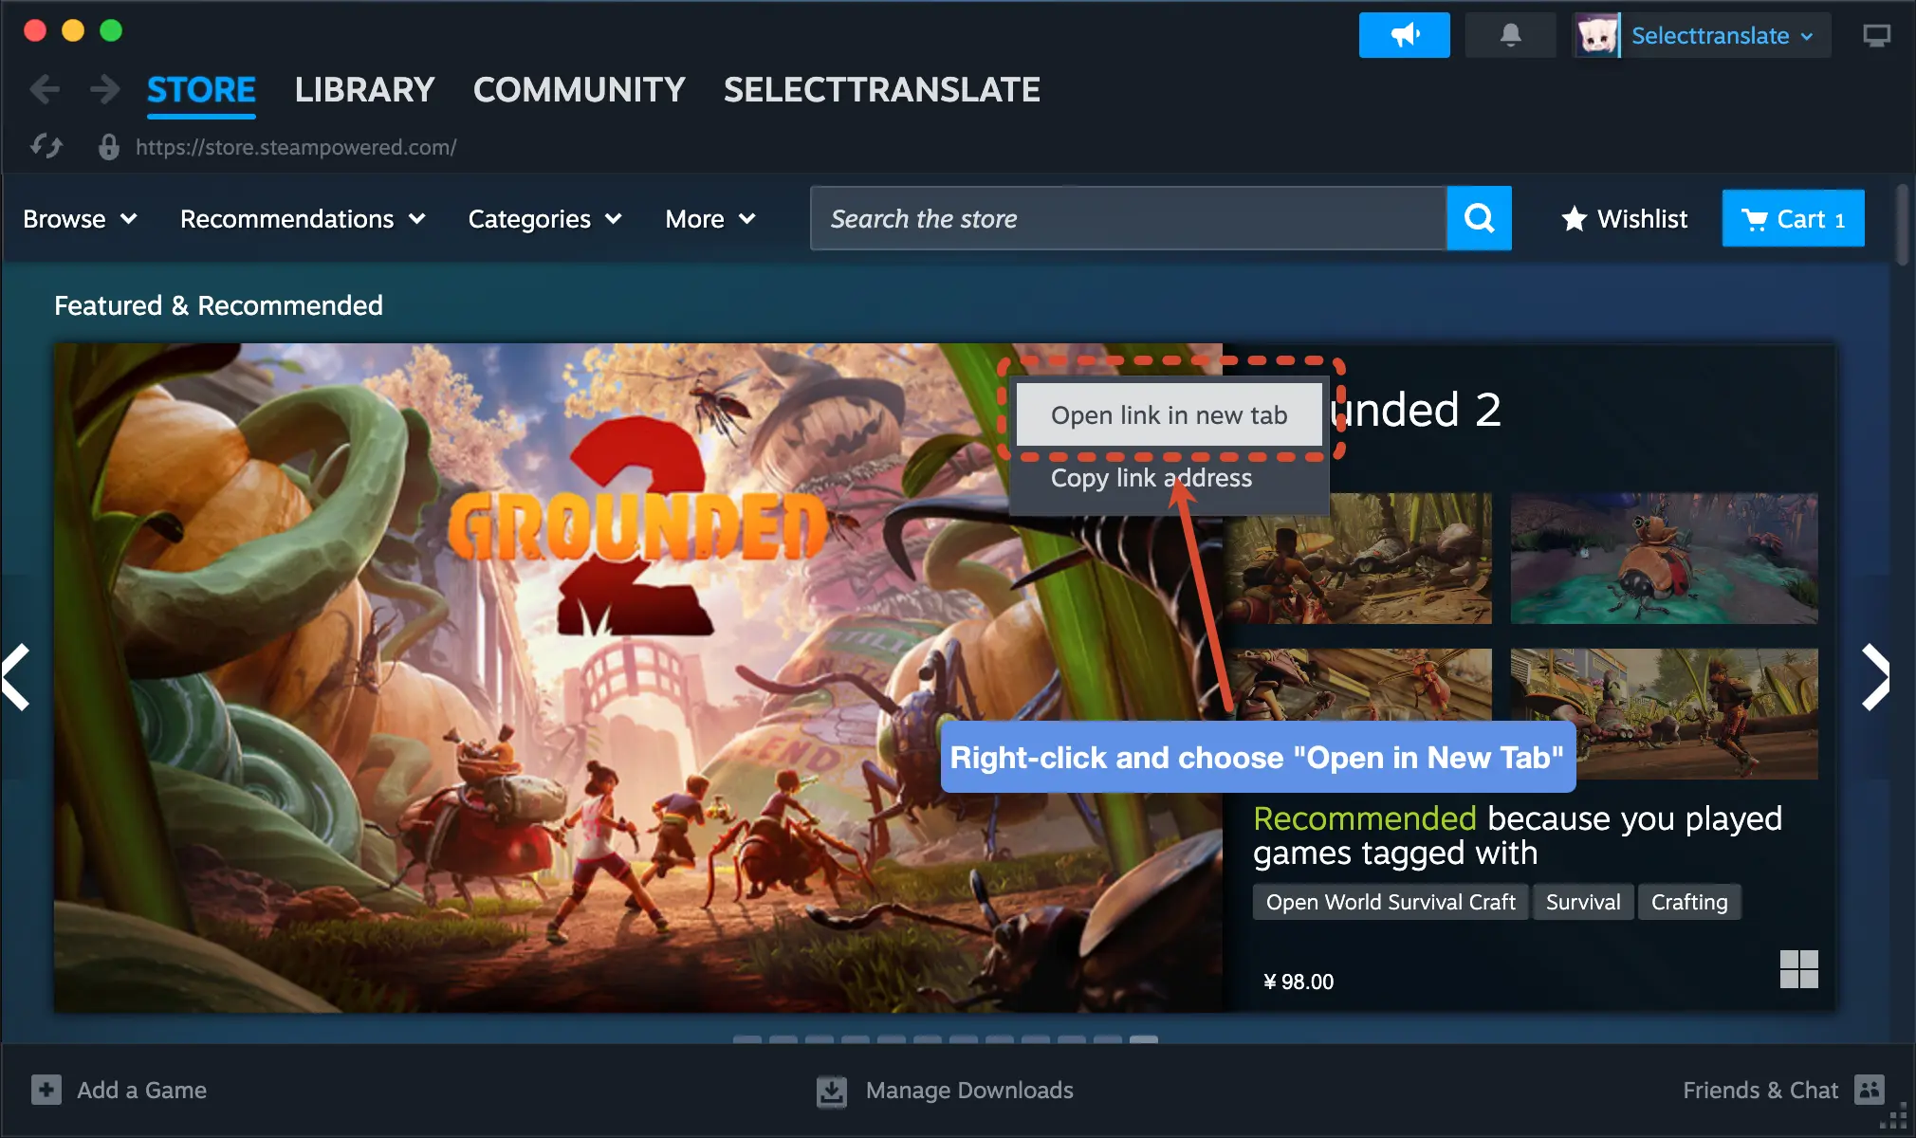
Task: Open the Friends & Chat icon
Action: coord(1870,1089)
